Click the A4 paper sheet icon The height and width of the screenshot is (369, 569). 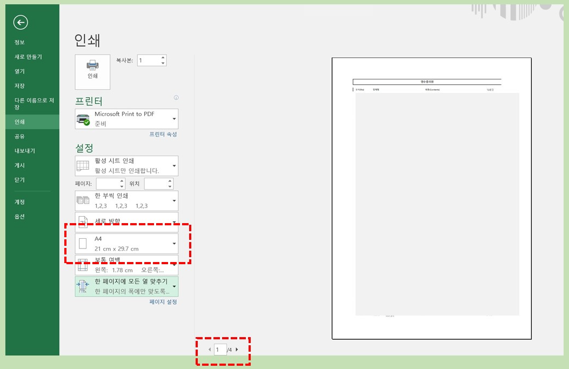pos(83,244)
